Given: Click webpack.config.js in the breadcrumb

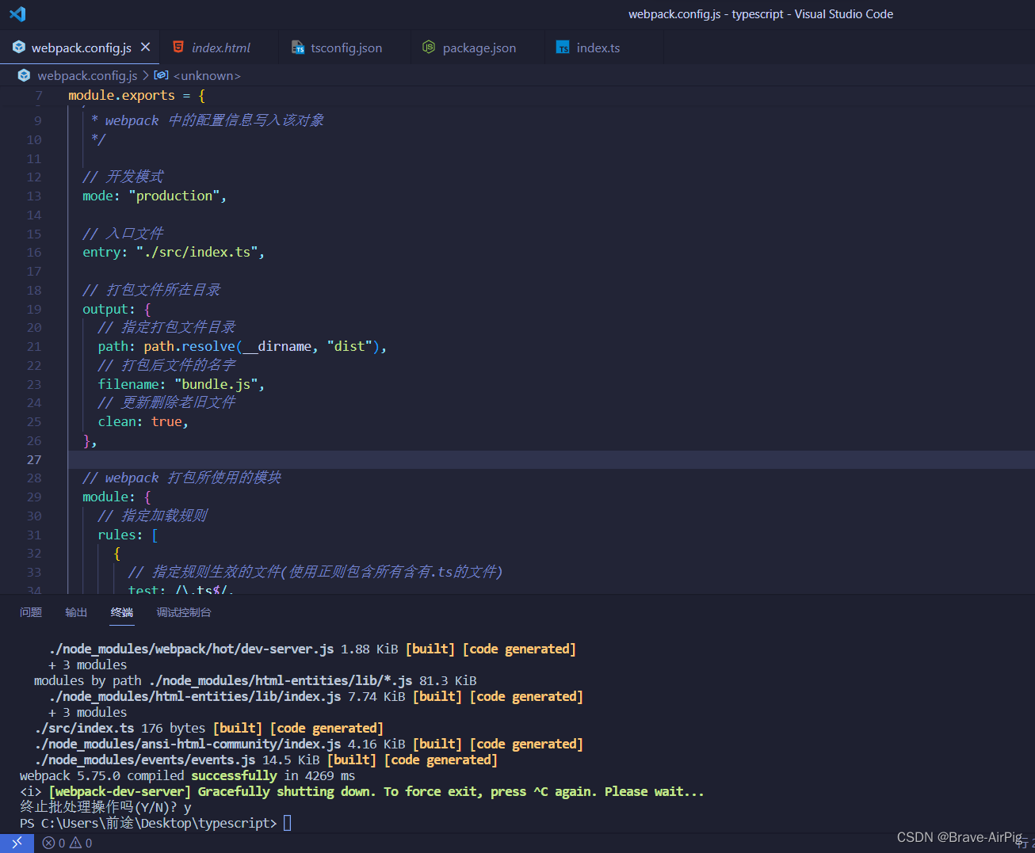Looking at the screenshot, I should click(x=87, y=76).
